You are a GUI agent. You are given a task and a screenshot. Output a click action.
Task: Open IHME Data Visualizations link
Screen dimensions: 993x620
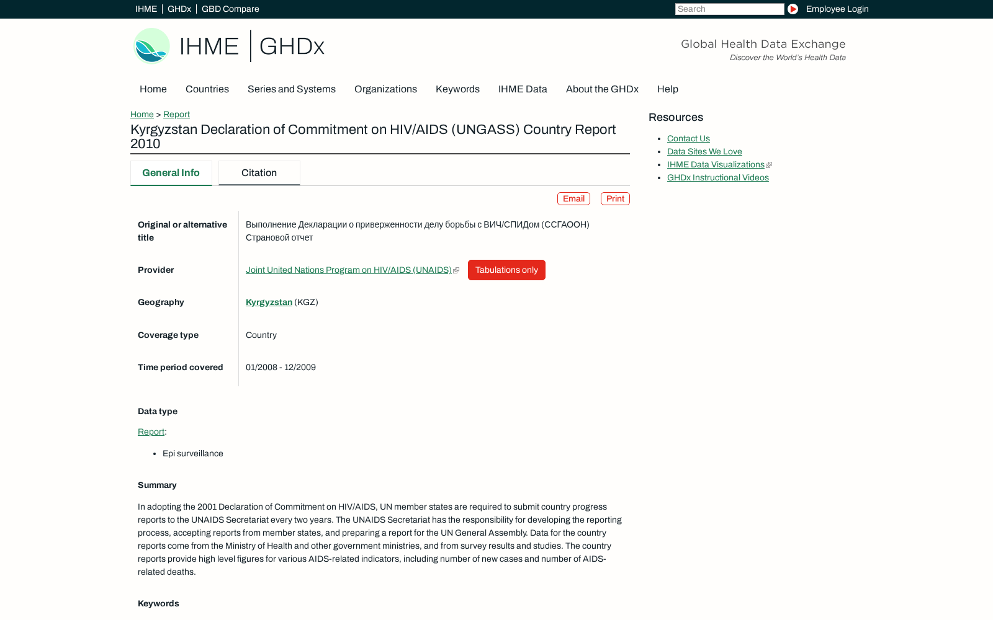[x=716, y=165]
